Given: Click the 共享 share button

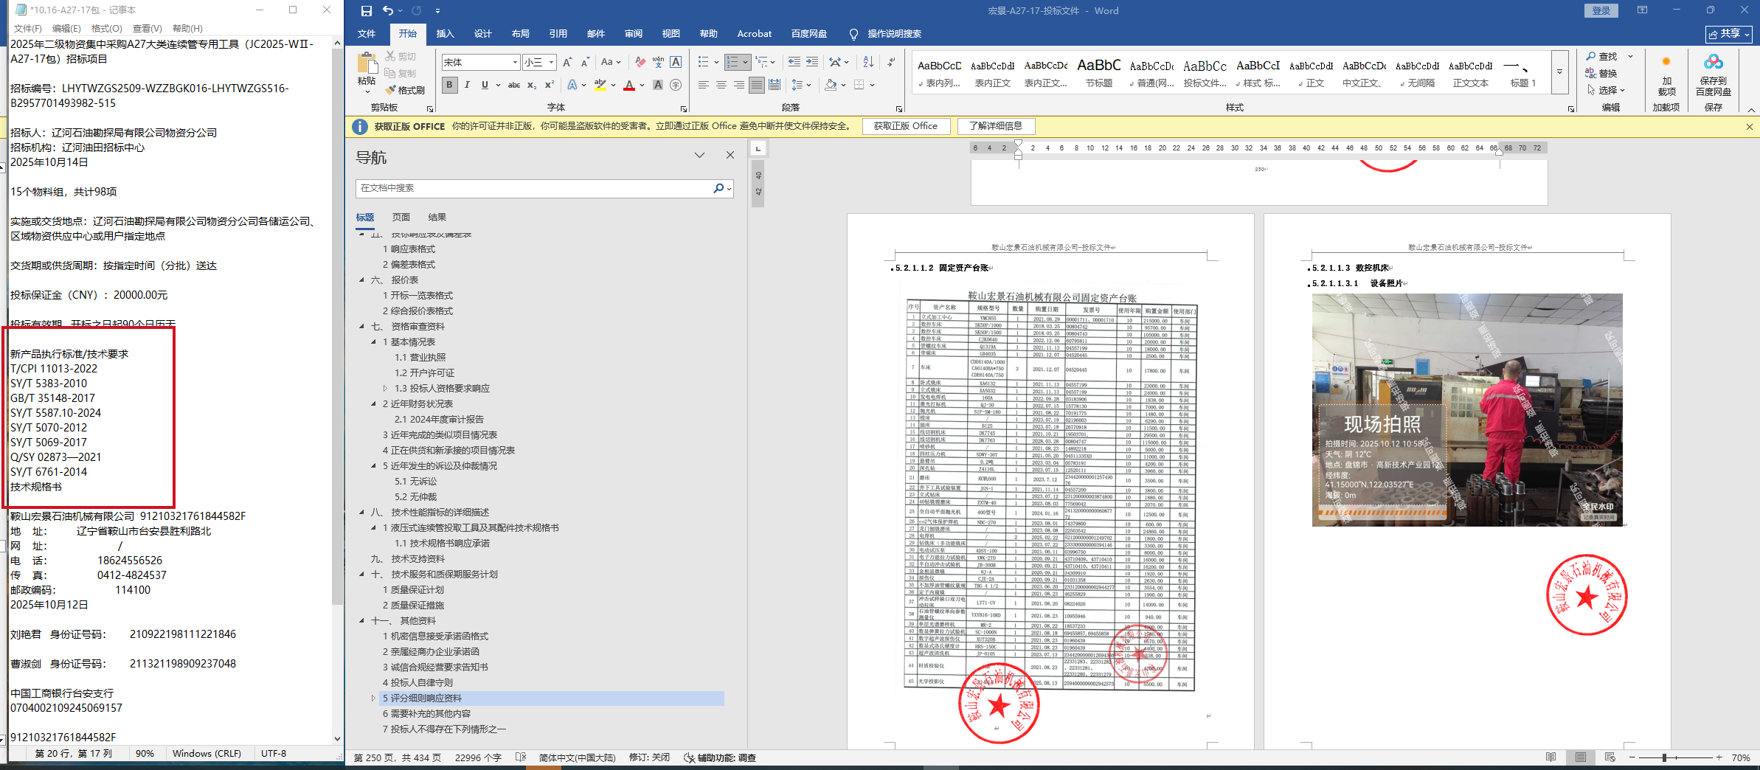Looking at the screenshot, I should (1728, 34).
